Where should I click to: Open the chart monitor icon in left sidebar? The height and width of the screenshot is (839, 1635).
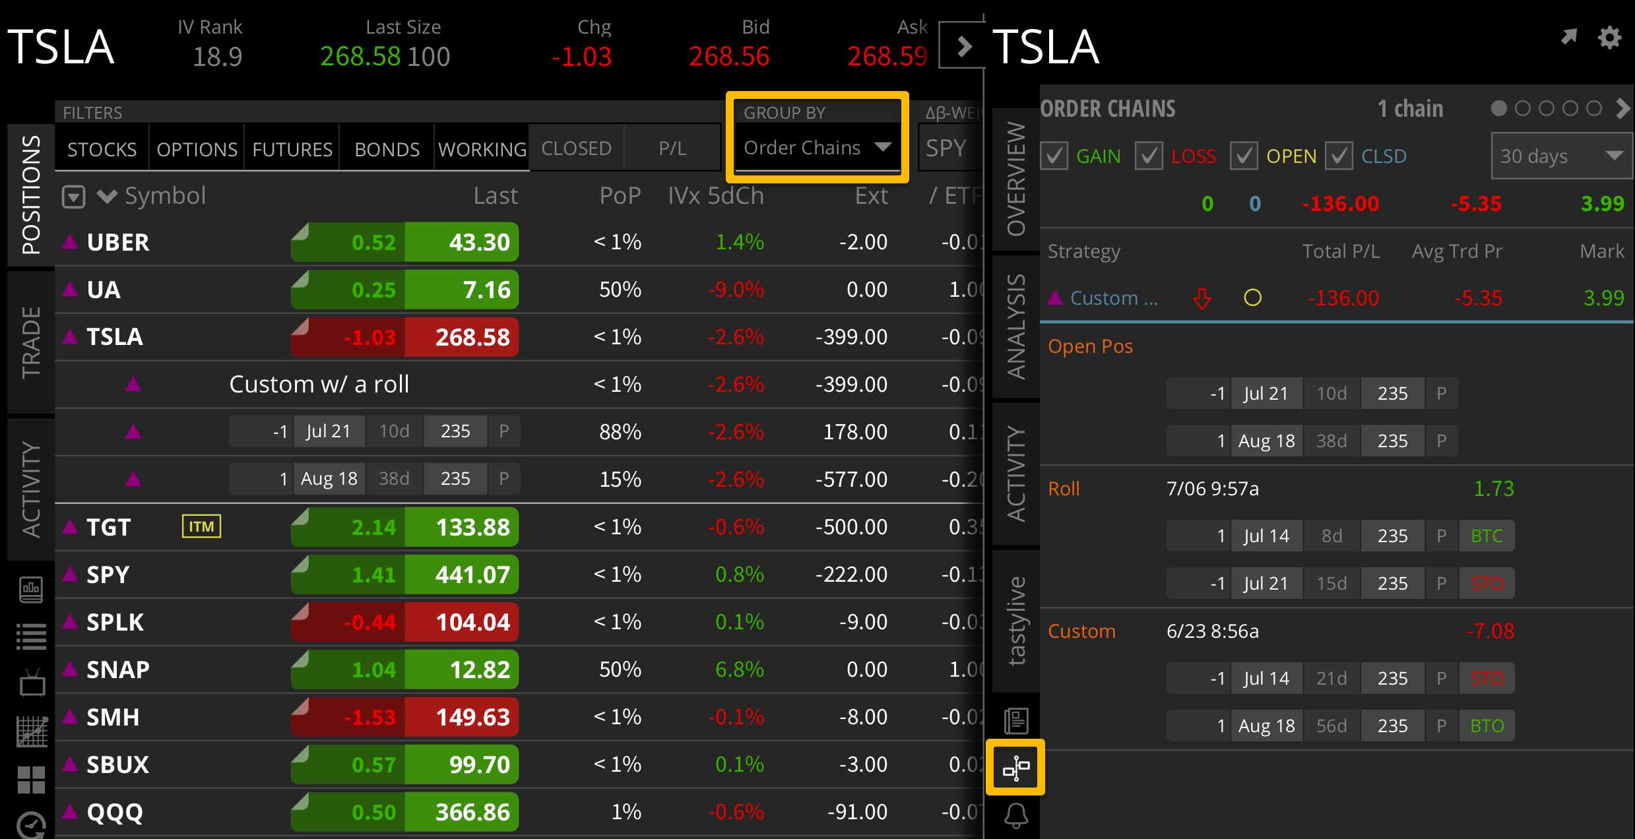[31, 590]
